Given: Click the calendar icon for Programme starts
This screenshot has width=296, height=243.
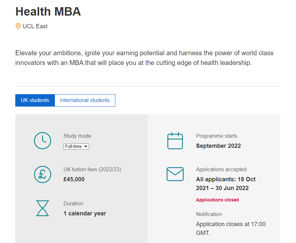Looking at the screenshot, I should (175, 141).
